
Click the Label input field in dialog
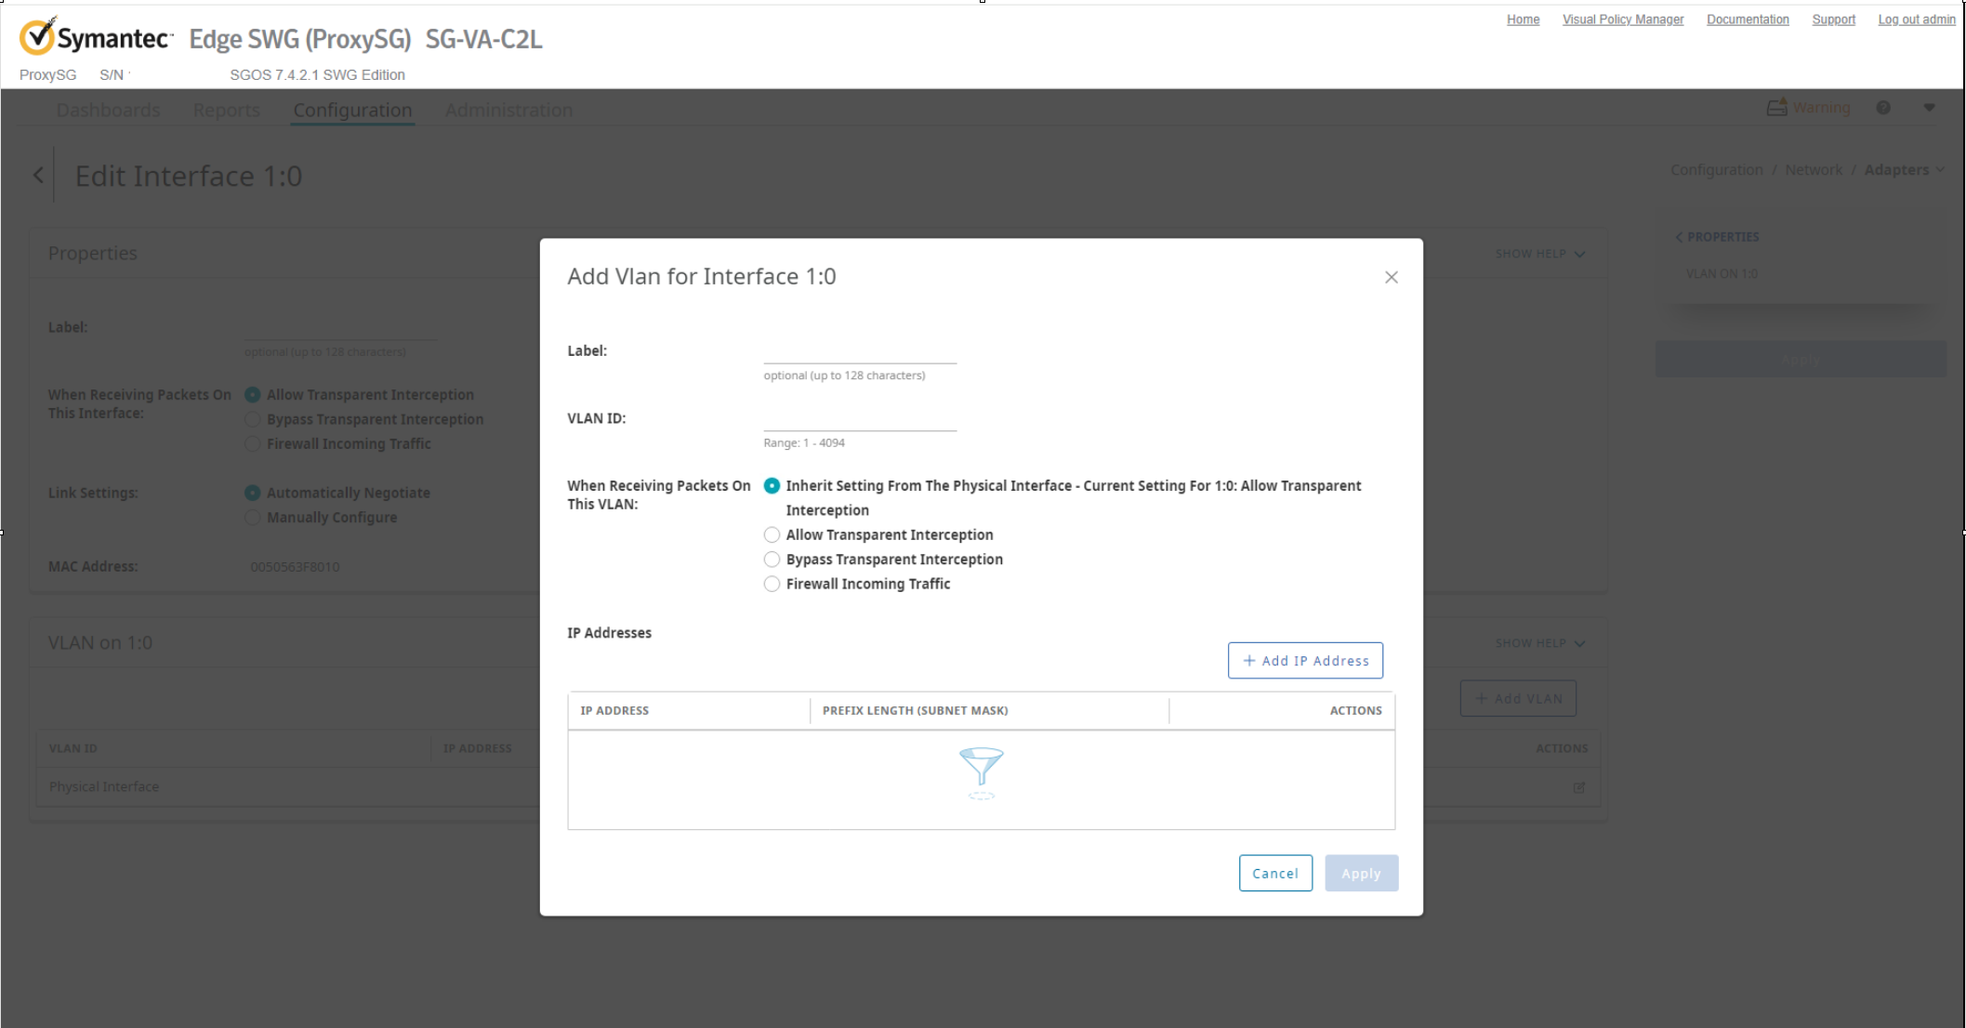click(x=859, y=351)
